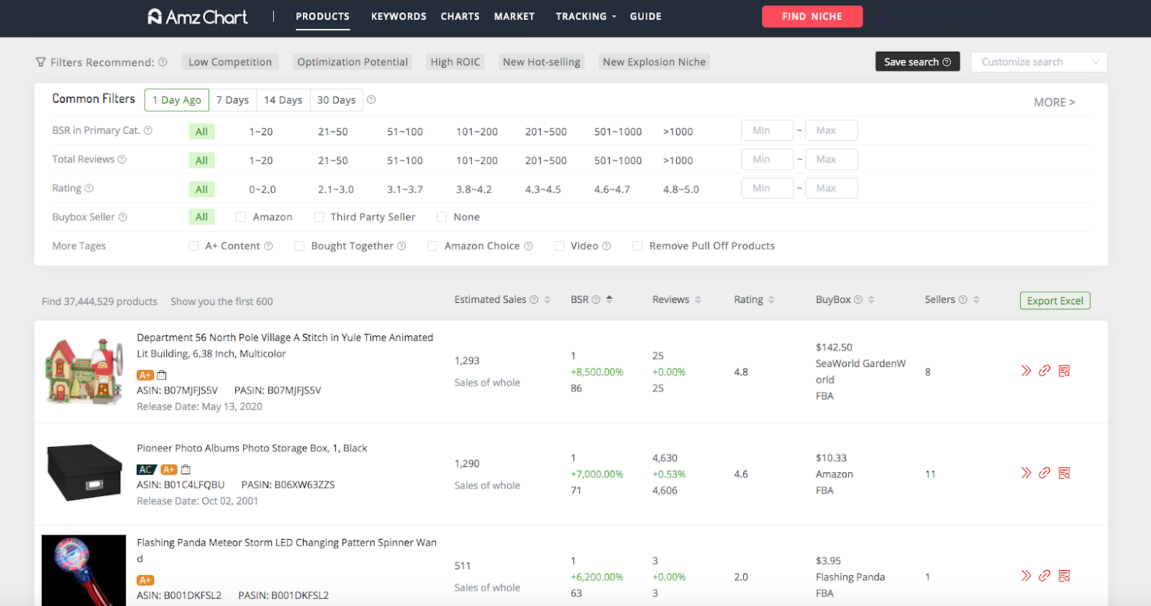Enable the Video tag checkbox
Image resolution: width=1151 pixels, height=606 pixels.
click(559, 245)
